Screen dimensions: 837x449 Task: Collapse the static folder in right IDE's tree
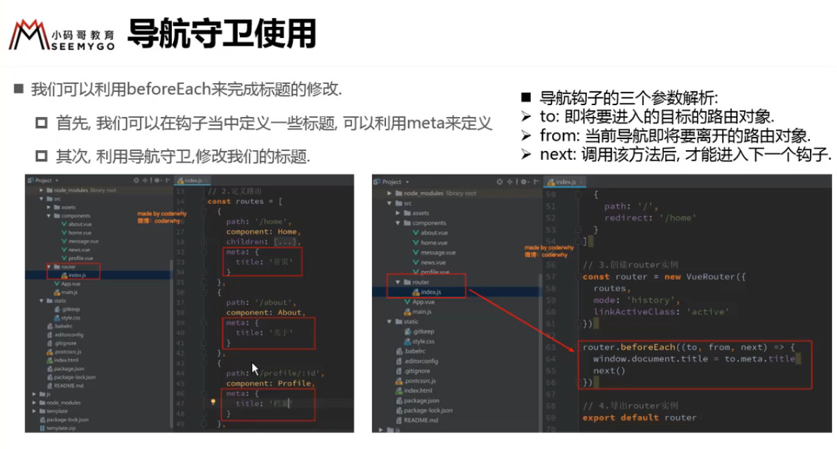pyautogui.click(x=390, y=322)
